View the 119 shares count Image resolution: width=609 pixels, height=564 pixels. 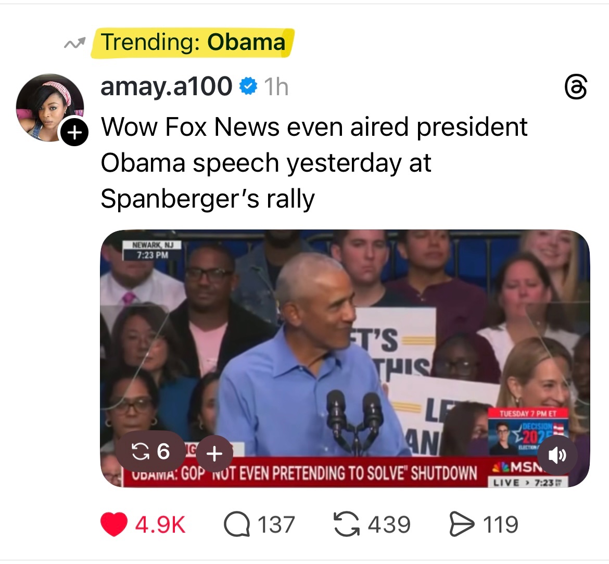coord(500,524)
